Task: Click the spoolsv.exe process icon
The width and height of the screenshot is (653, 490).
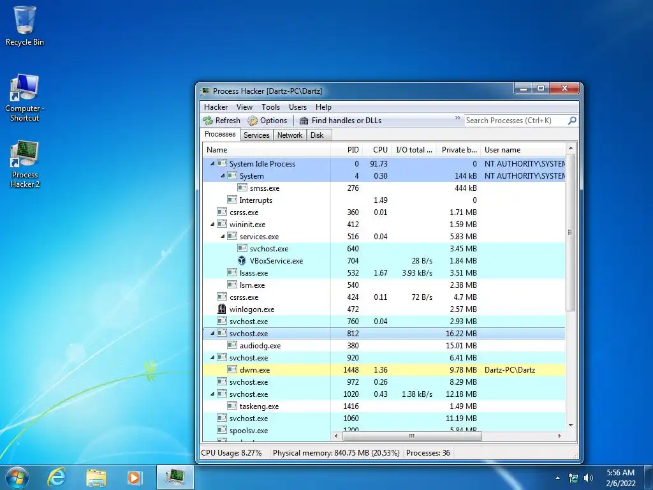Action: coord(222,431)
